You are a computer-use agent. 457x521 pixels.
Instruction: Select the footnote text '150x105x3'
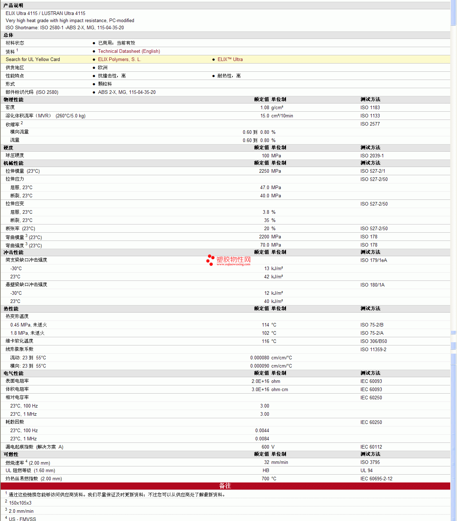click(20, 503)
